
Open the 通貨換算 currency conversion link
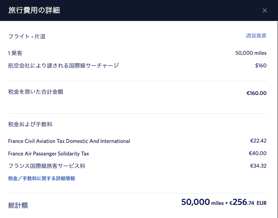pyautogui.click(x=256, y=36)
